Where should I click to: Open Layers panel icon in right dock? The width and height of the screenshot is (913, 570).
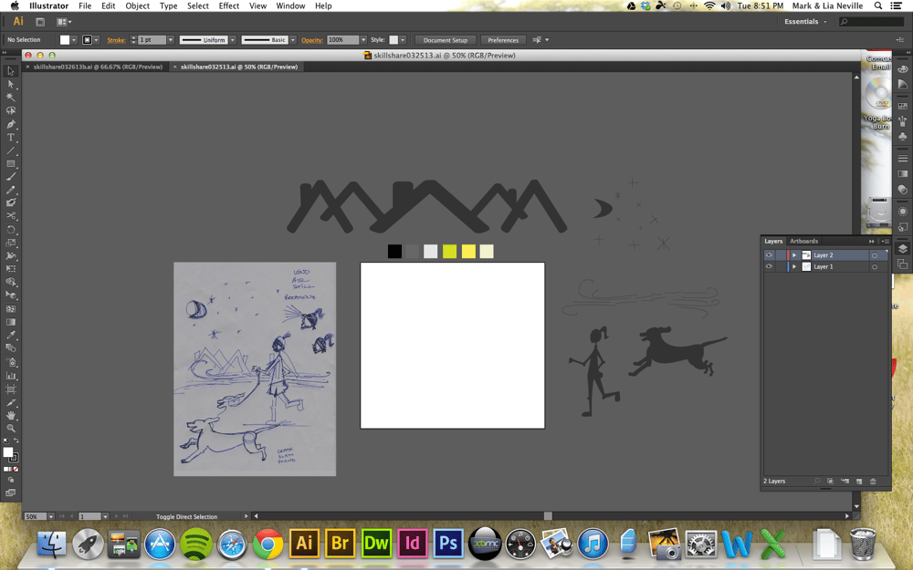(x=903, y=248)
